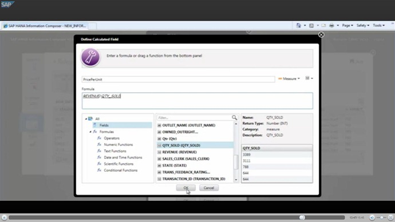This screenshot has width=395, height=222.
Task: Click the Cancel button in the dialog
Action: pyautogui.click(x=209, y=188)
